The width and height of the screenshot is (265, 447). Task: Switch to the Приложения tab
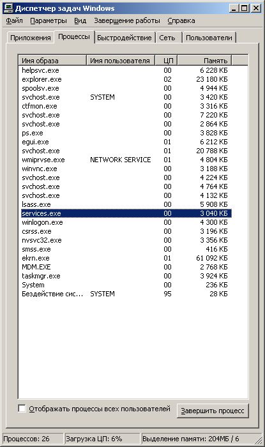31,38
